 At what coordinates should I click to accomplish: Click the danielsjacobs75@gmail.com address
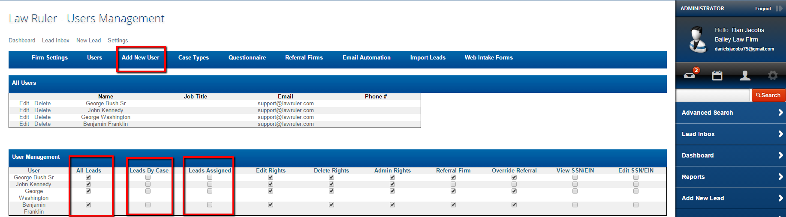tap(744, 49)
